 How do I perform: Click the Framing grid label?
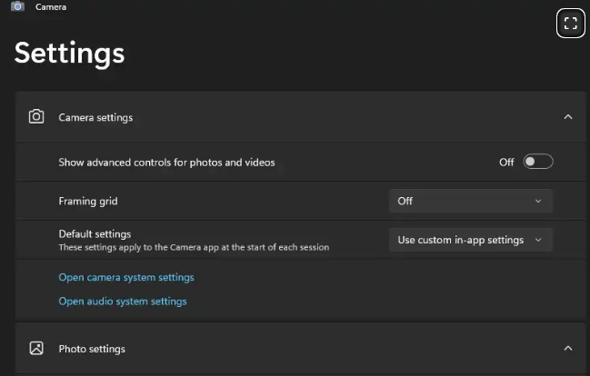point(88,201)
